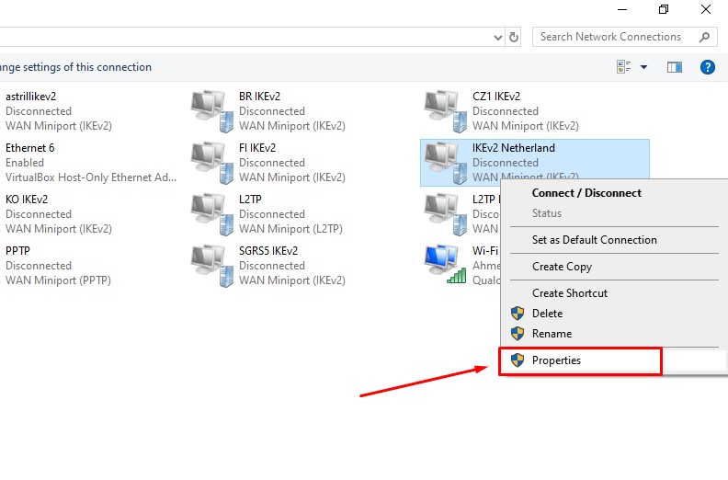
Task: Click the search magnifier icon
Action: click(x=704, y=37)
